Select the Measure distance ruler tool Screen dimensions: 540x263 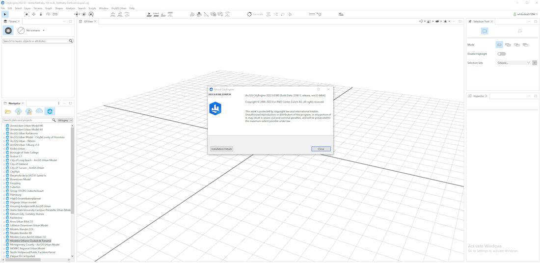[312, 14]
